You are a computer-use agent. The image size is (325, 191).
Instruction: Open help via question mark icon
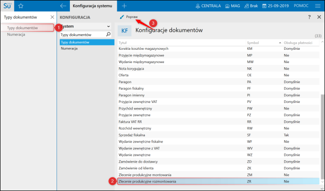point(309,17)
